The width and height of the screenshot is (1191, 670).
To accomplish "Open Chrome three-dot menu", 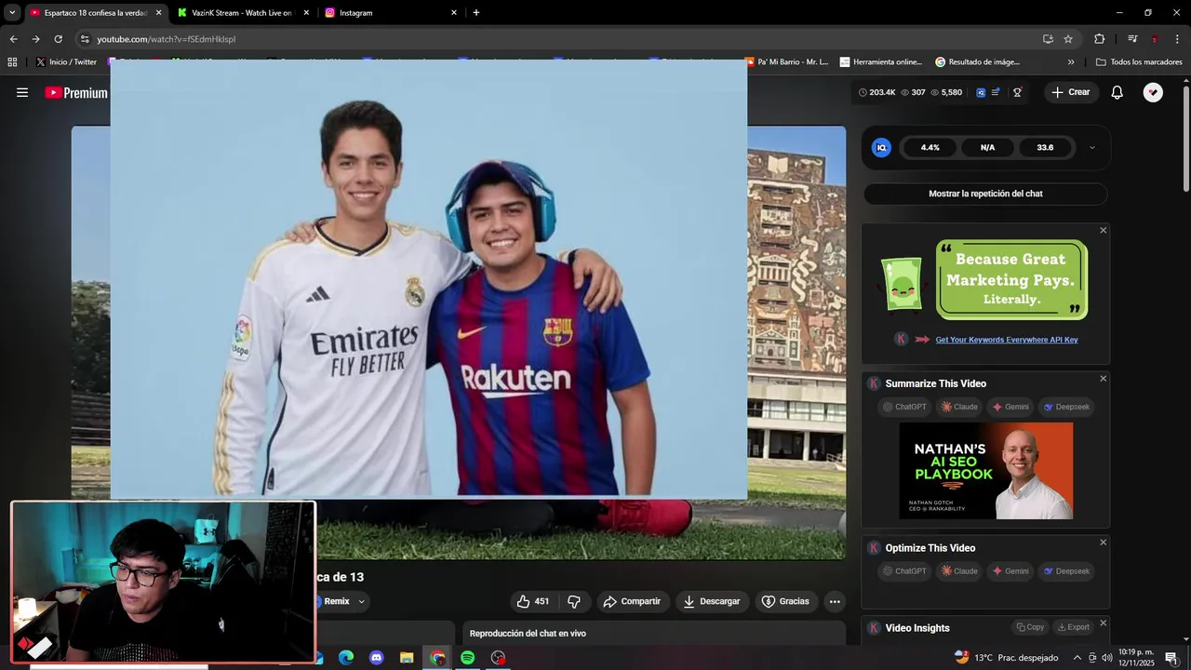I will click(x=1177, y=39).
